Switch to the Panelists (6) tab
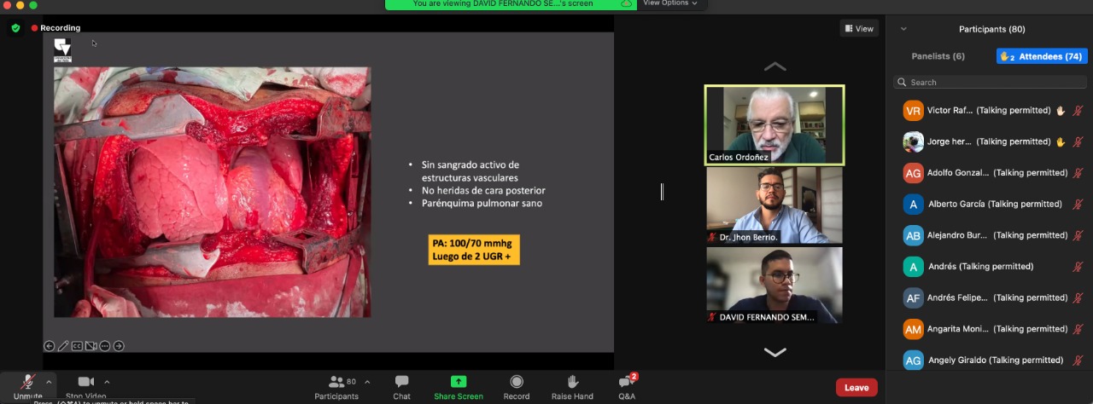1093x404 pixels. 938,56
